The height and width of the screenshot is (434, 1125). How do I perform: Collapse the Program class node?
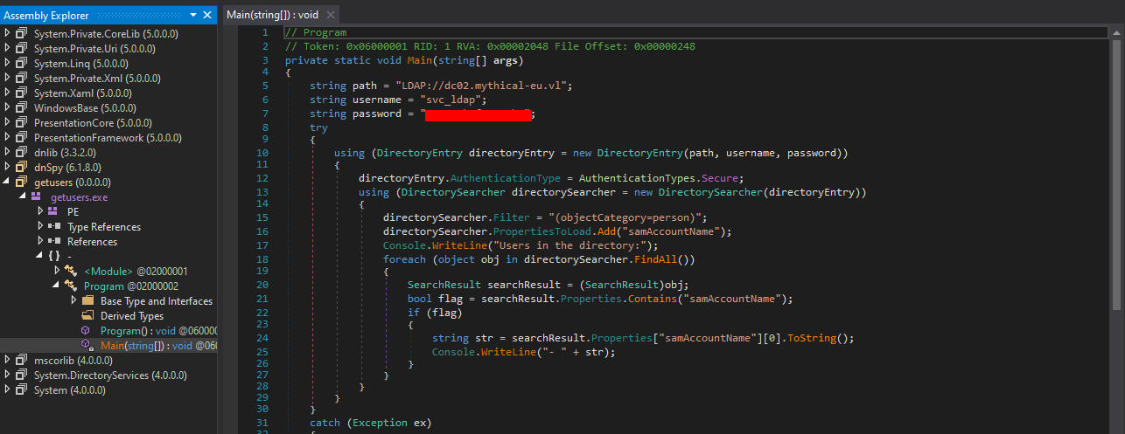57,286
